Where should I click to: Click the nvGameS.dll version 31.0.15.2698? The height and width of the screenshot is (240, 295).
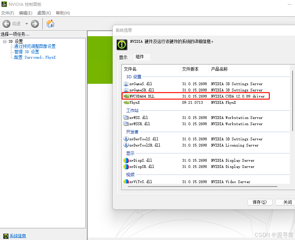pyautogui.click(x=194, y=84)
